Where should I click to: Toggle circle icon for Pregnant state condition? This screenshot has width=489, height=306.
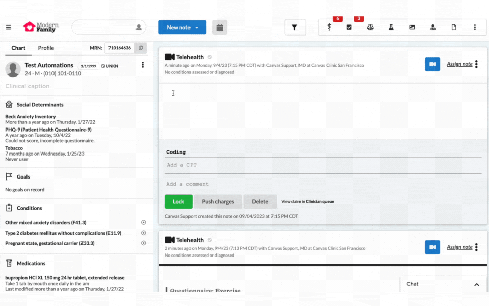144,243
